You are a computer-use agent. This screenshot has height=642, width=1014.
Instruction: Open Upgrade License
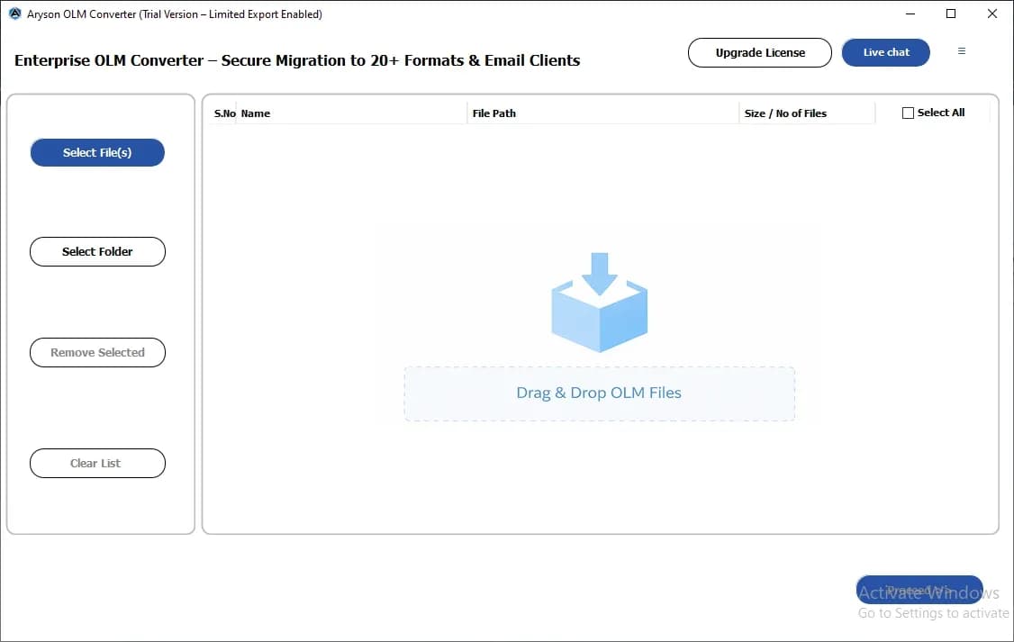(x=760, y=52)
